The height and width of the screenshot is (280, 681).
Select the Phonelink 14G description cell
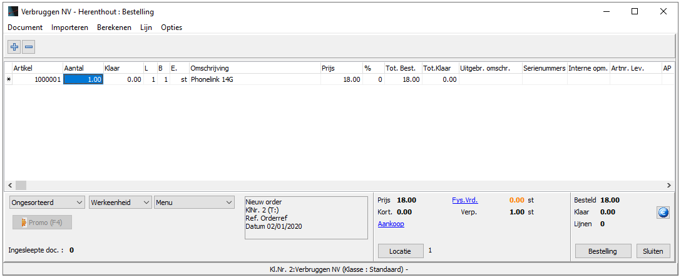(254, 79)
